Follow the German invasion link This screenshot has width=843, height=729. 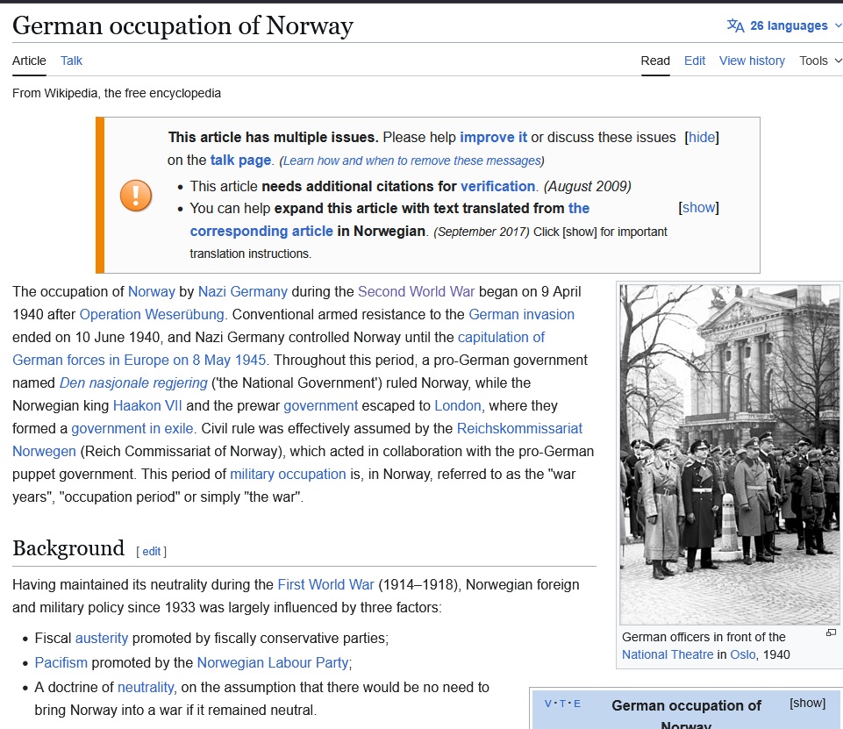pos(521,314)
